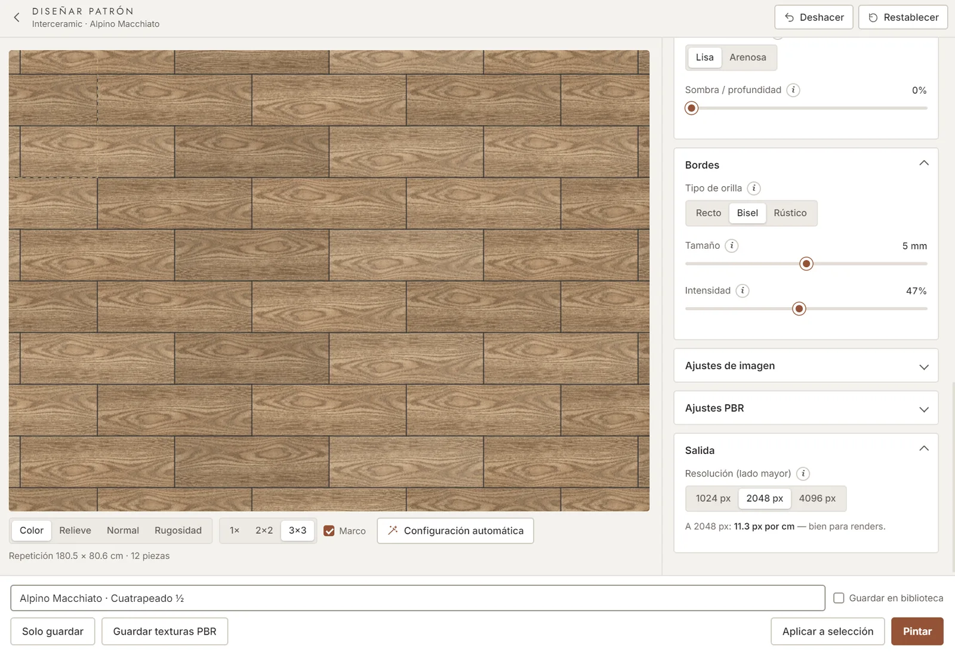
Task: Switch preview to Color map
Action: (32, 531)
